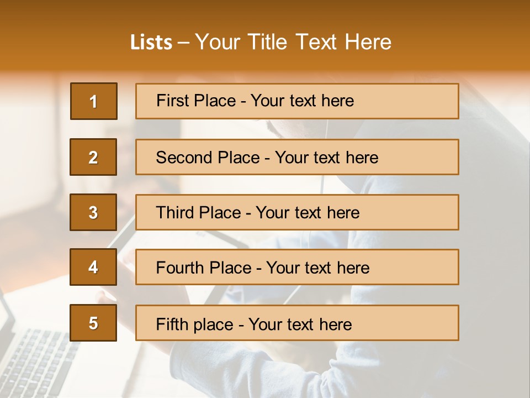Click the number 1 box

click(x=94, y=101)
